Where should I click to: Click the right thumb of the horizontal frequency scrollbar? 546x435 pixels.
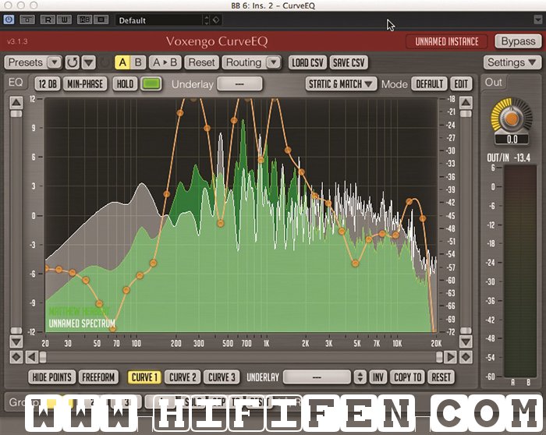point(439,357)
